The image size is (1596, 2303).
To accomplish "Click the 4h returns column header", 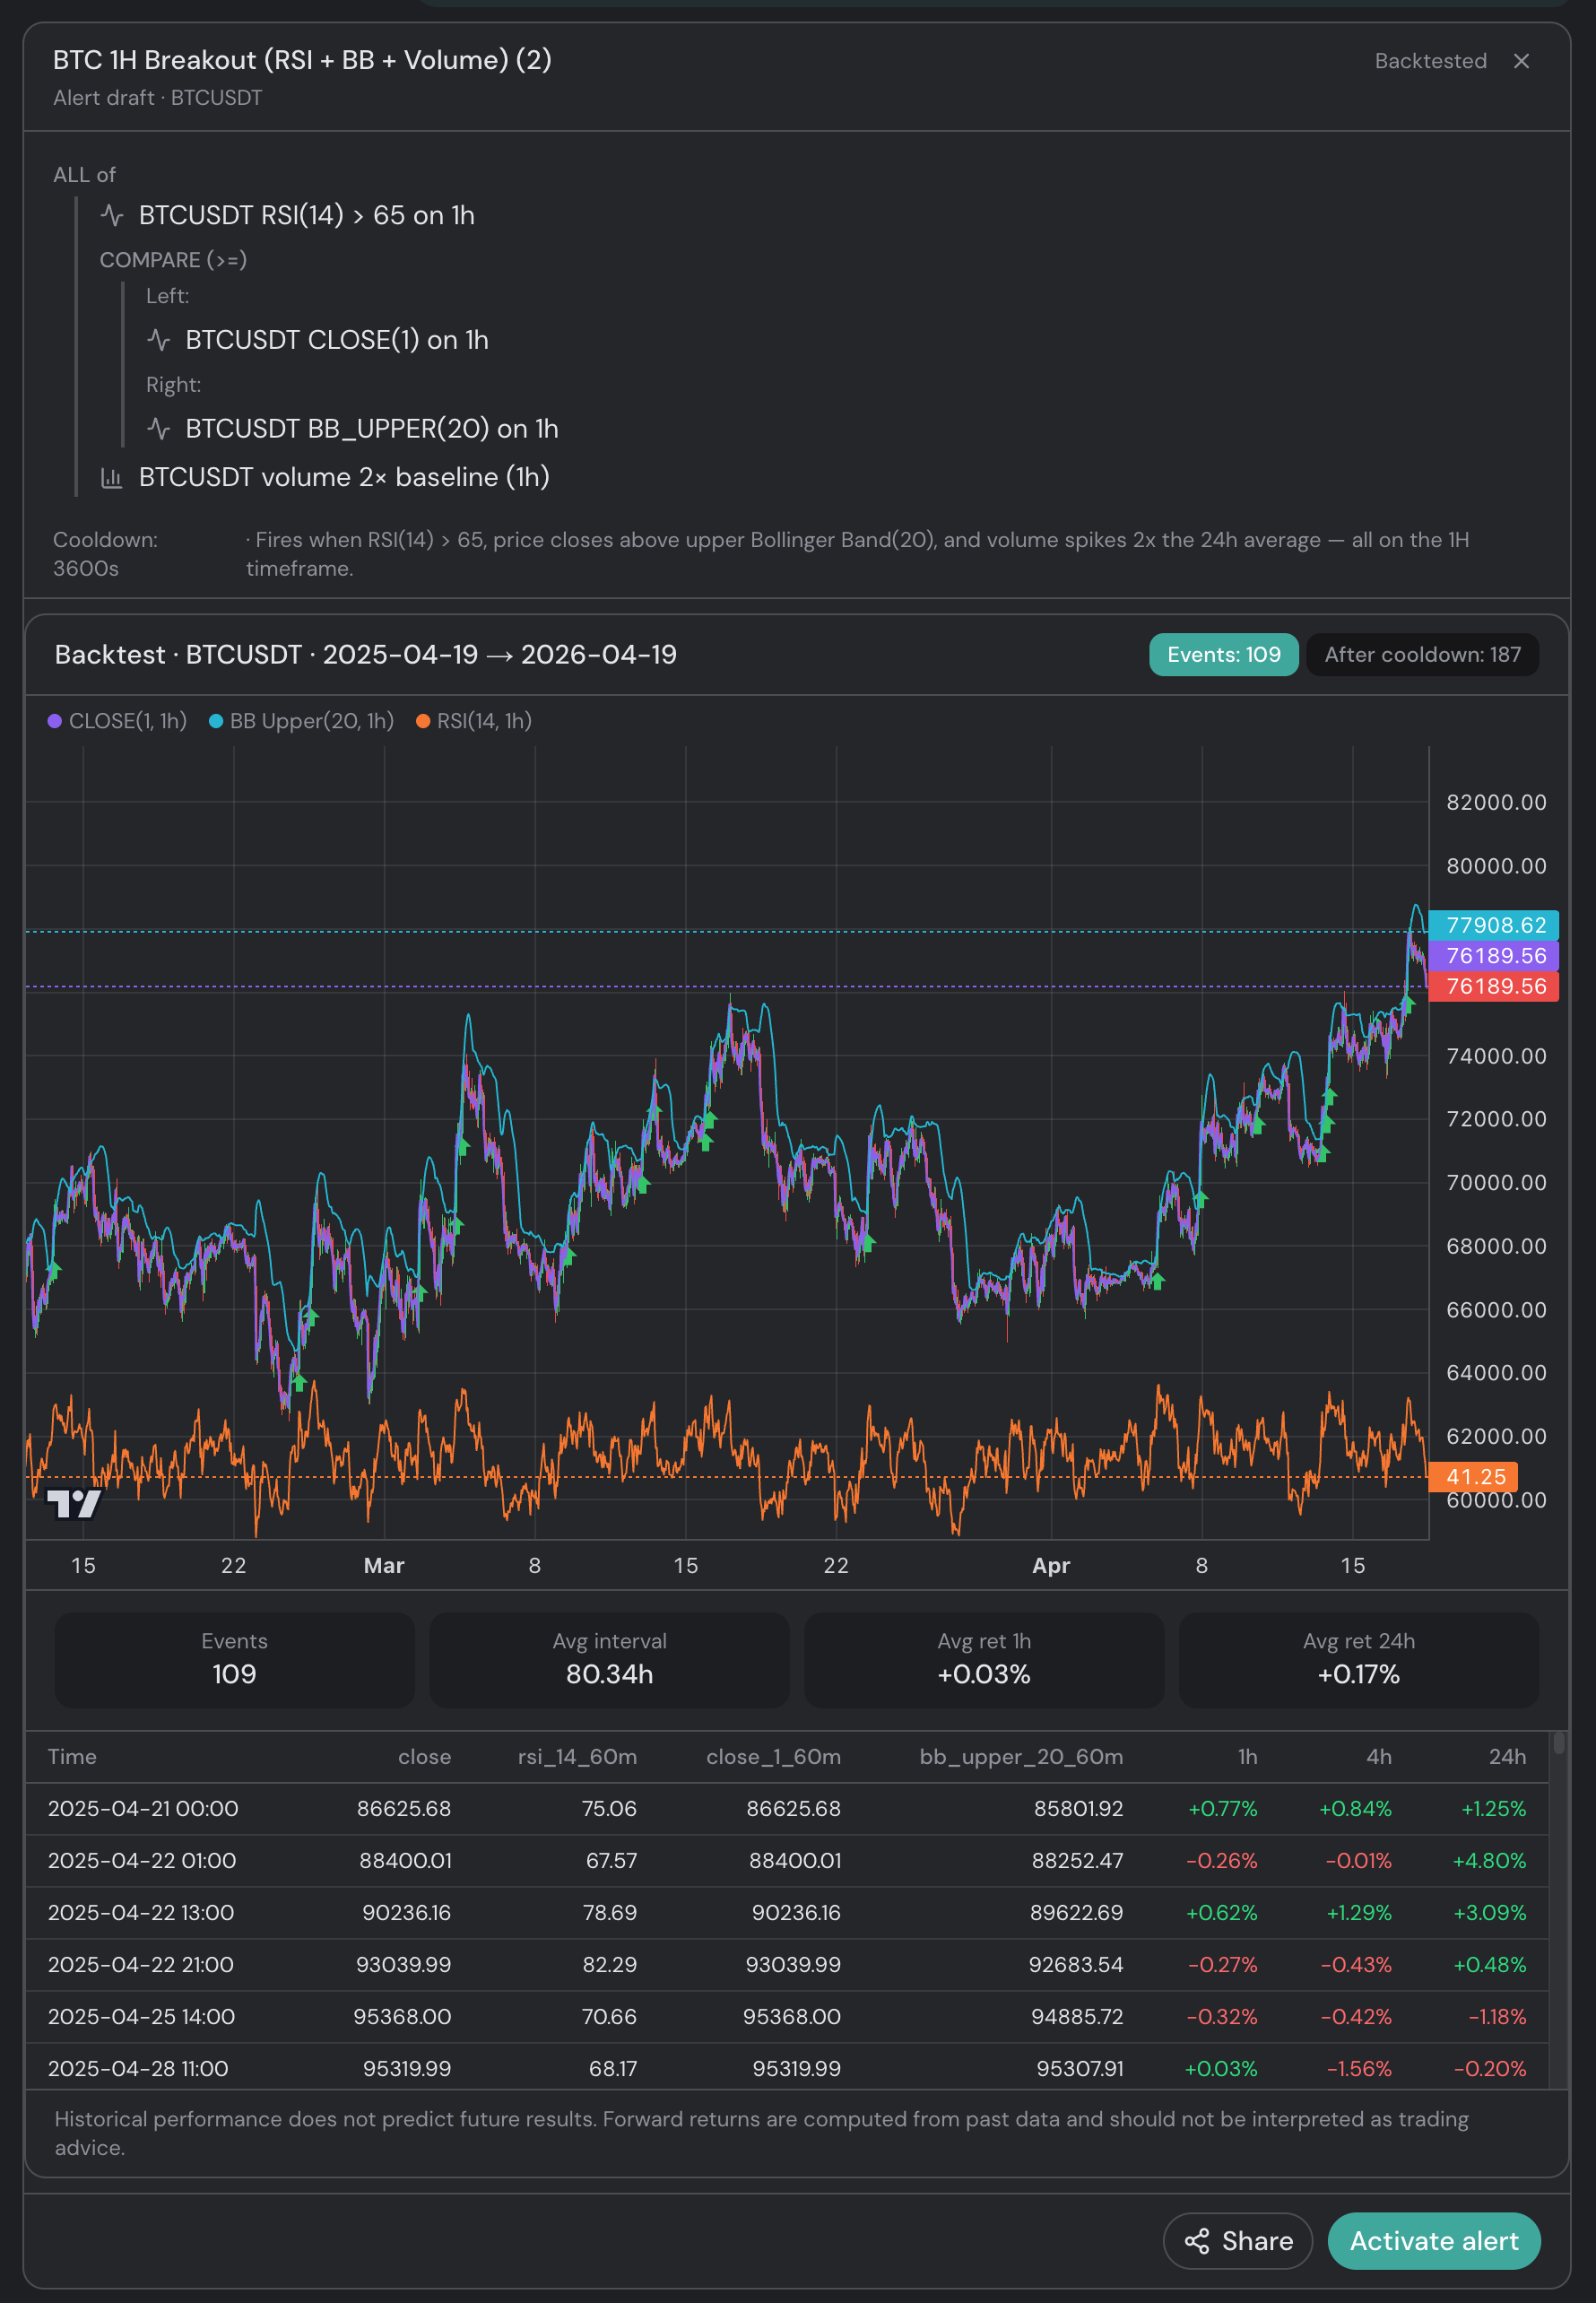I will [x=1379, y=1757].
